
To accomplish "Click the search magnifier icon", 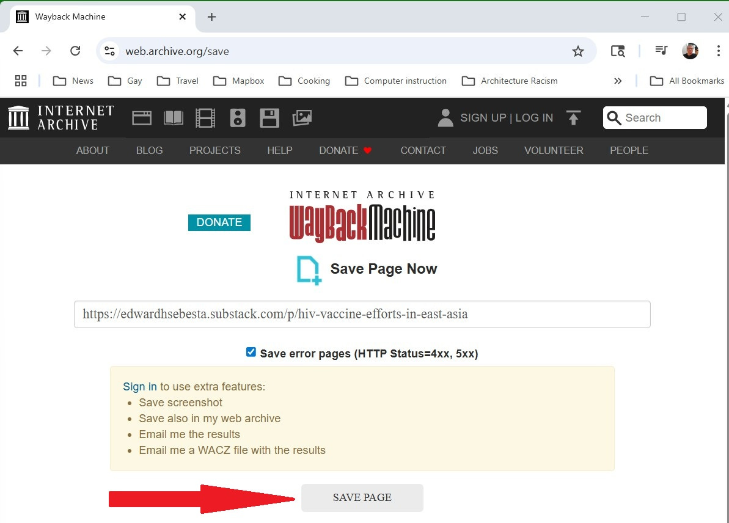I will pyautogui.click(x=614, y=118).
